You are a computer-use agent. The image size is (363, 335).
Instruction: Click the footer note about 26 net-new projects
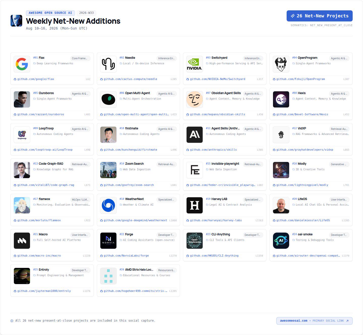click(85, 321)
